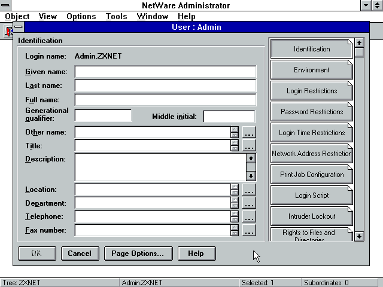
Task: Click the Admin.ZXNET login name text
Action: click(x=98, y=56)
